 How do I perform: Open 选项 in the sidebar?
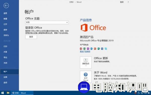(5, 83)
